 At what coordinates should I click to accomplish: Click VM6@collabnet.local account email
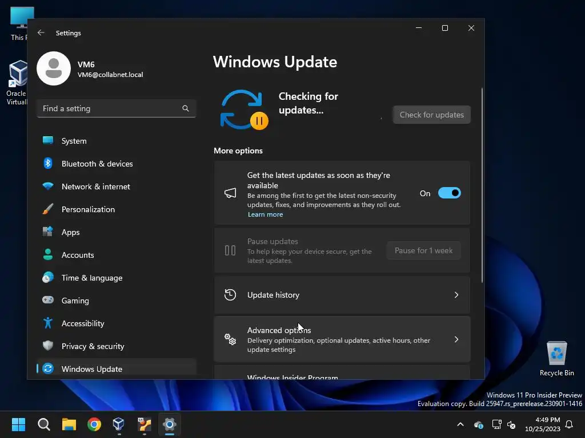click(x=110, y=75)
